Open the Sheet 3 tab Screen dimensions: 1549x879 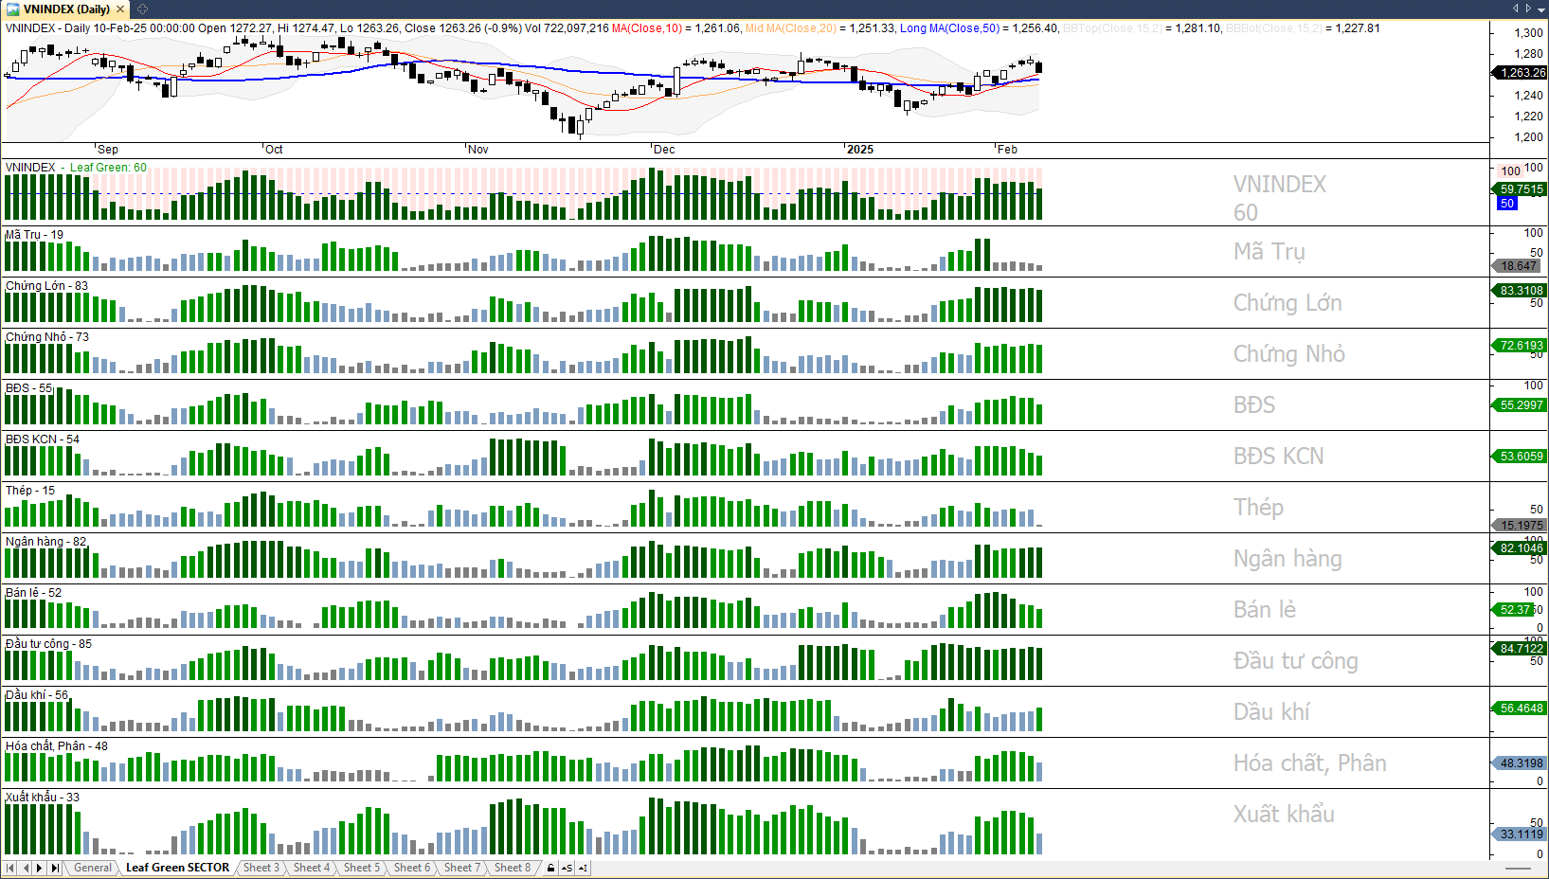pos(261,868)
